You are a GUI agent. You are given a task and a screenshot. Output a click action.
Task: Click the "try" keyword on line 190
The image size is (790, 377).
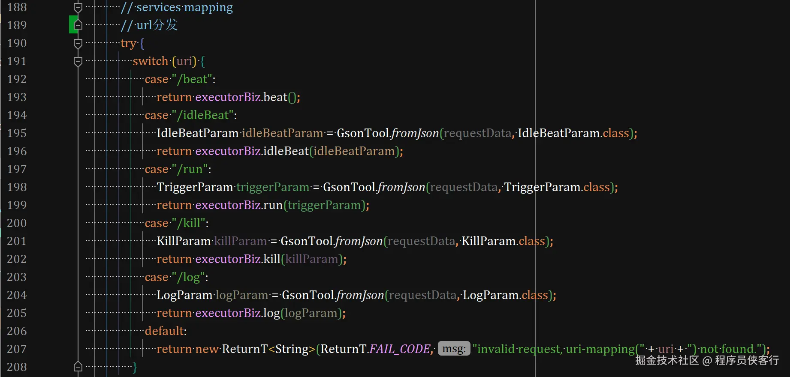[x=128, y=43]
